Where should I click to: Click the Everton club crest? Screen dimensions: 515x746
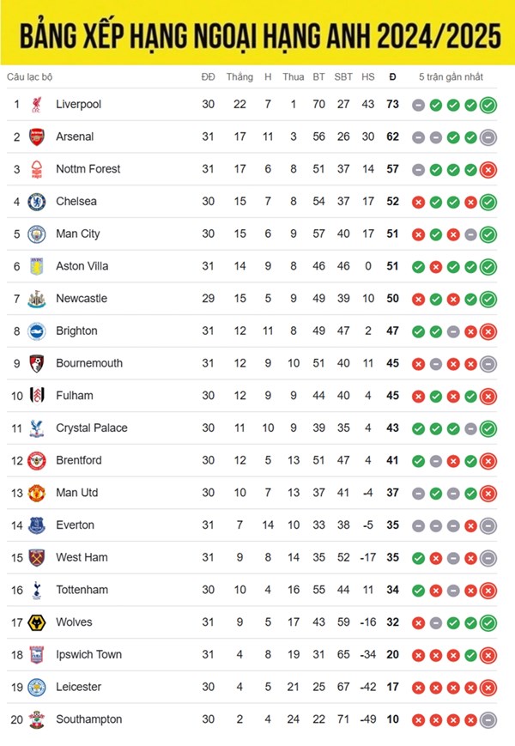pos(37,525)
